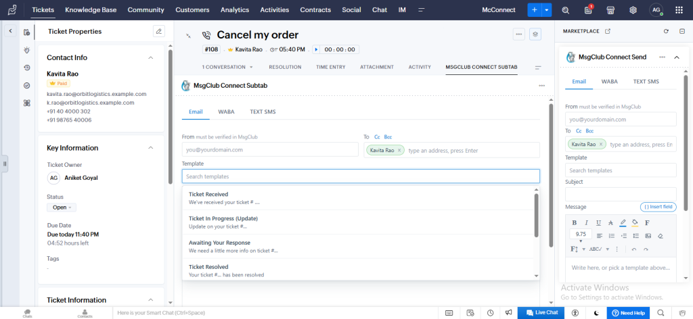Refresh the Marketplace panel
The height and width of the screenshot is (319, 693).
tap(666, 31)
